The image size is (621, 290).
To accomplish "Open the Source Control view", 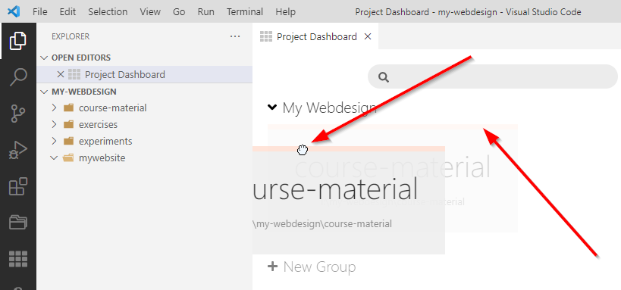I will pos(18,113).
